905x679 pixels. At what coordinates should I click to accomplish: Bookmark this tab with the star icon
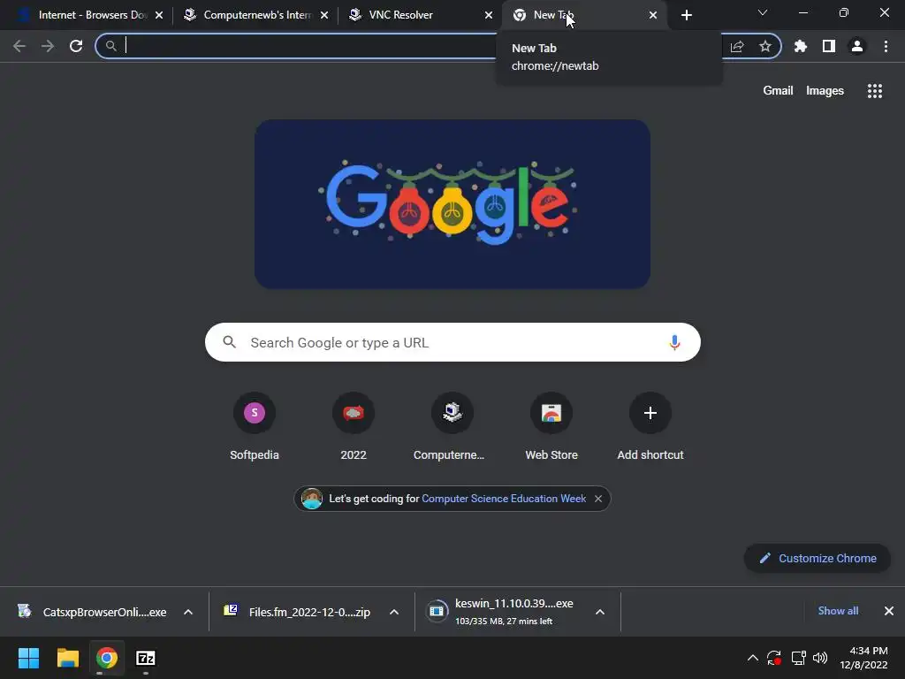tap(765, 46)
